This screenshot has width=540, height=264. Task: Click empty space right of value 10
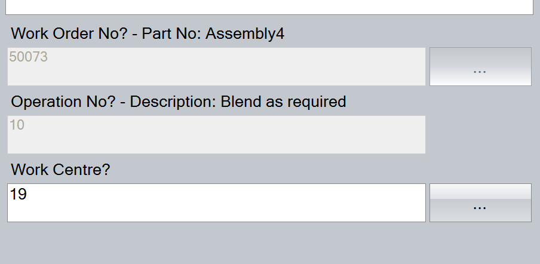(239, 126)
